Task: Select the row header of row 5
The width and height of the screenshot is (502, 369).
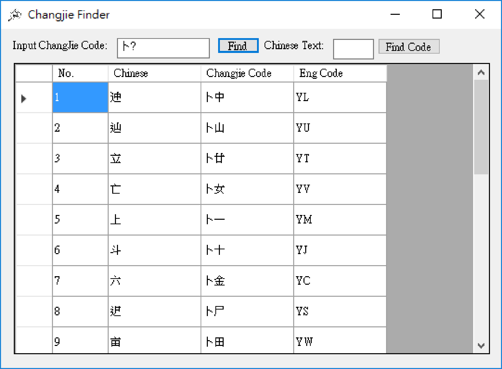Action: (34, 220)
